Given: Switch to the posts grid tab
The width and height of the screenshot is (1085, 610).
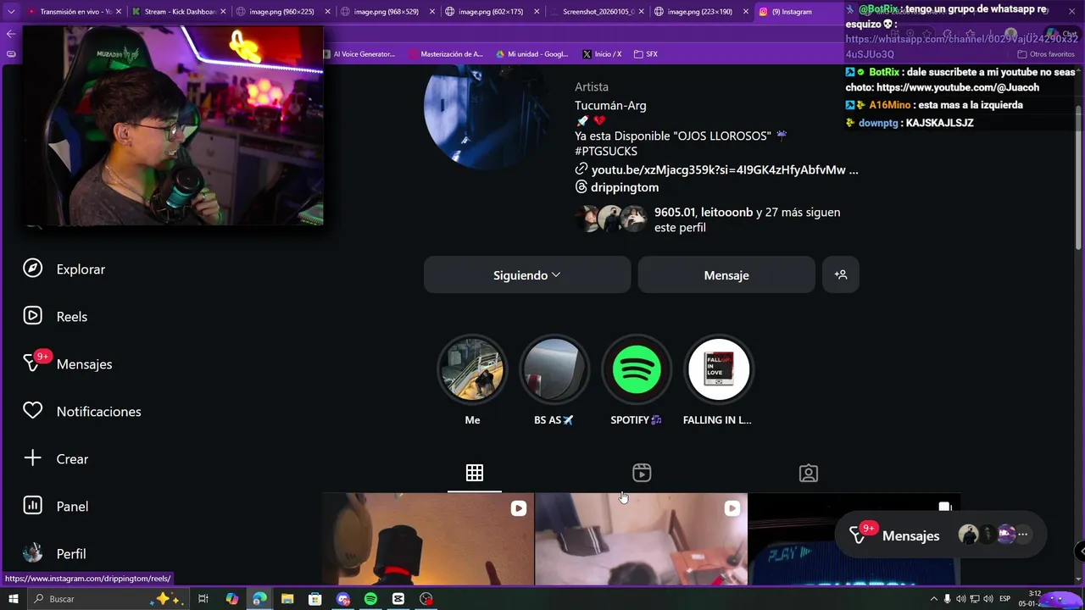Looking at the screenshot, I should [x=475, y=473].
